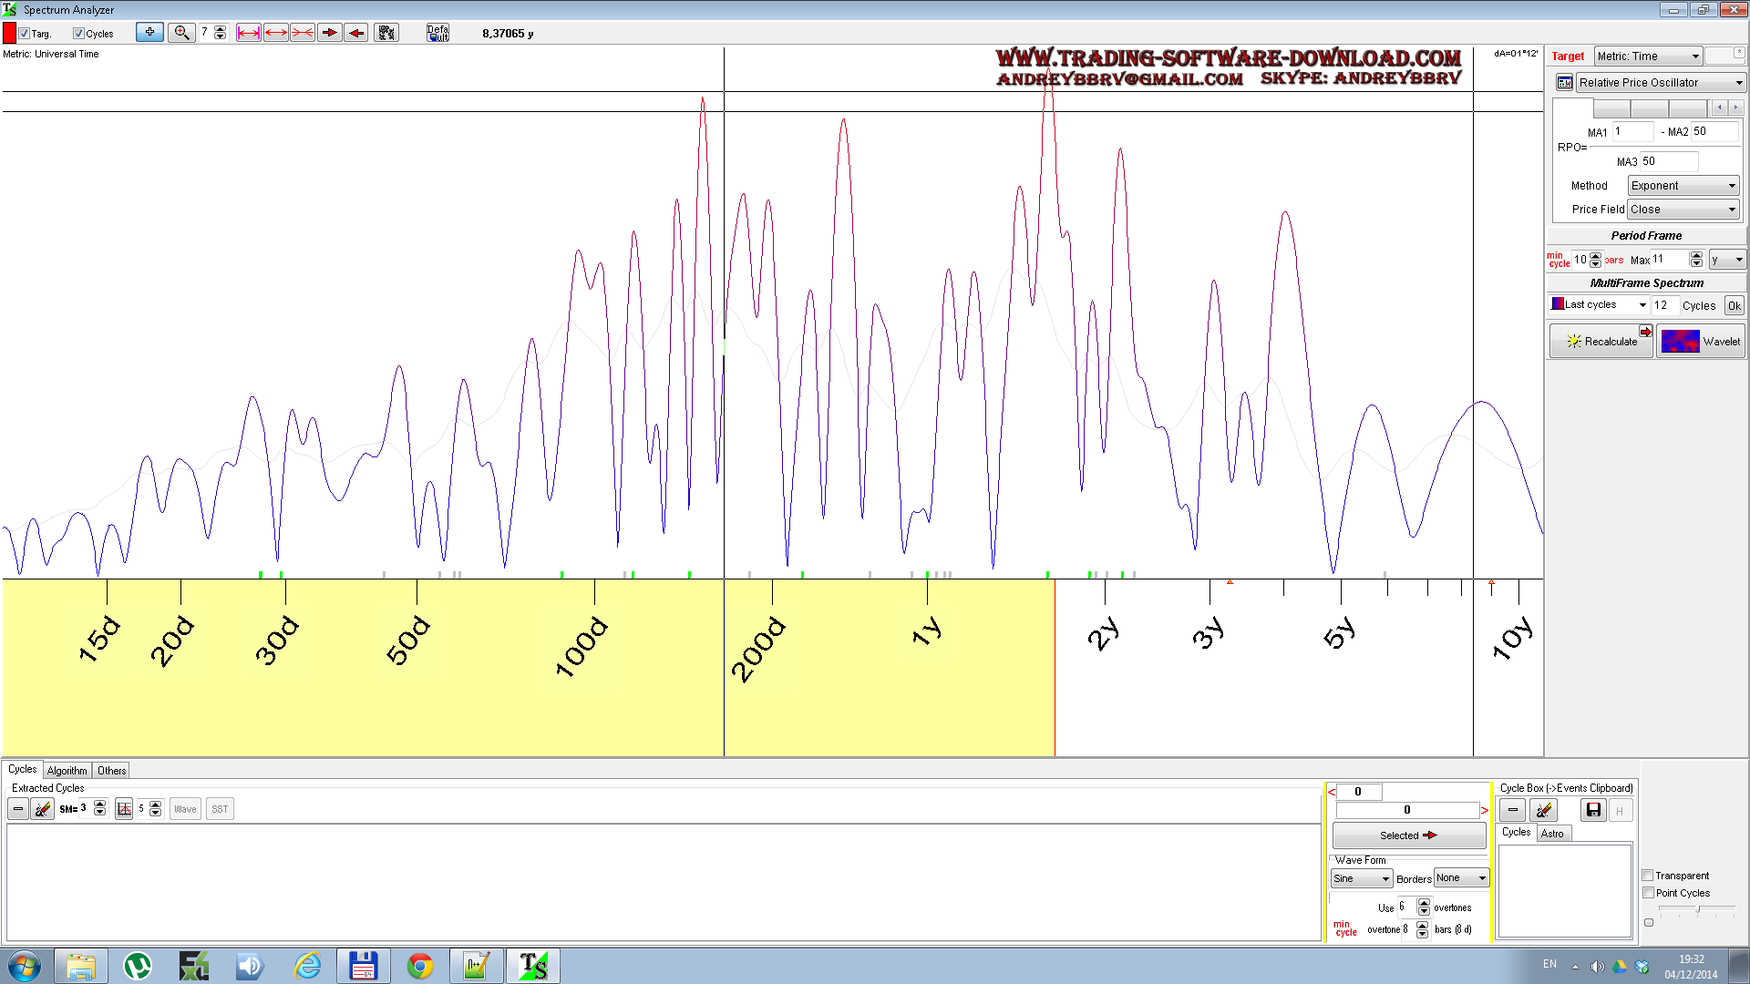This screenshot has width=1750, height=984.
Task: Open the erase pencil icon in Extracted Cycles
Action: click(42, 808)
